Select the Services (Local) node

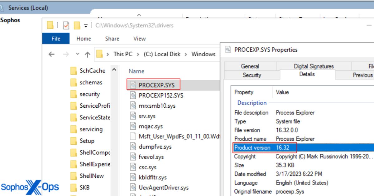pos(28,8)
